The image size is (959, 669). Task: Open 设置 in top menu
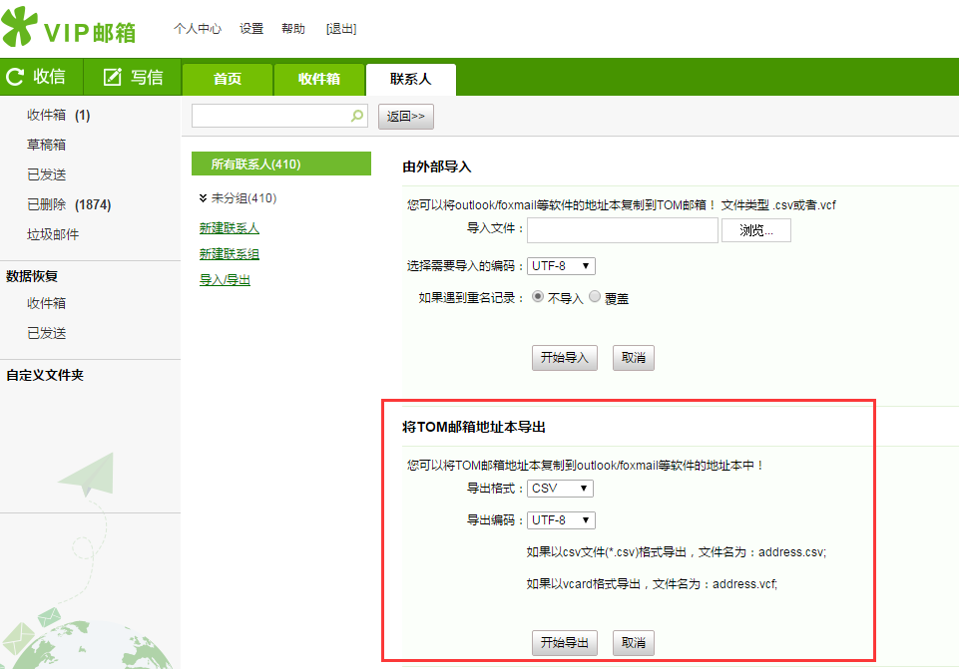251,29
